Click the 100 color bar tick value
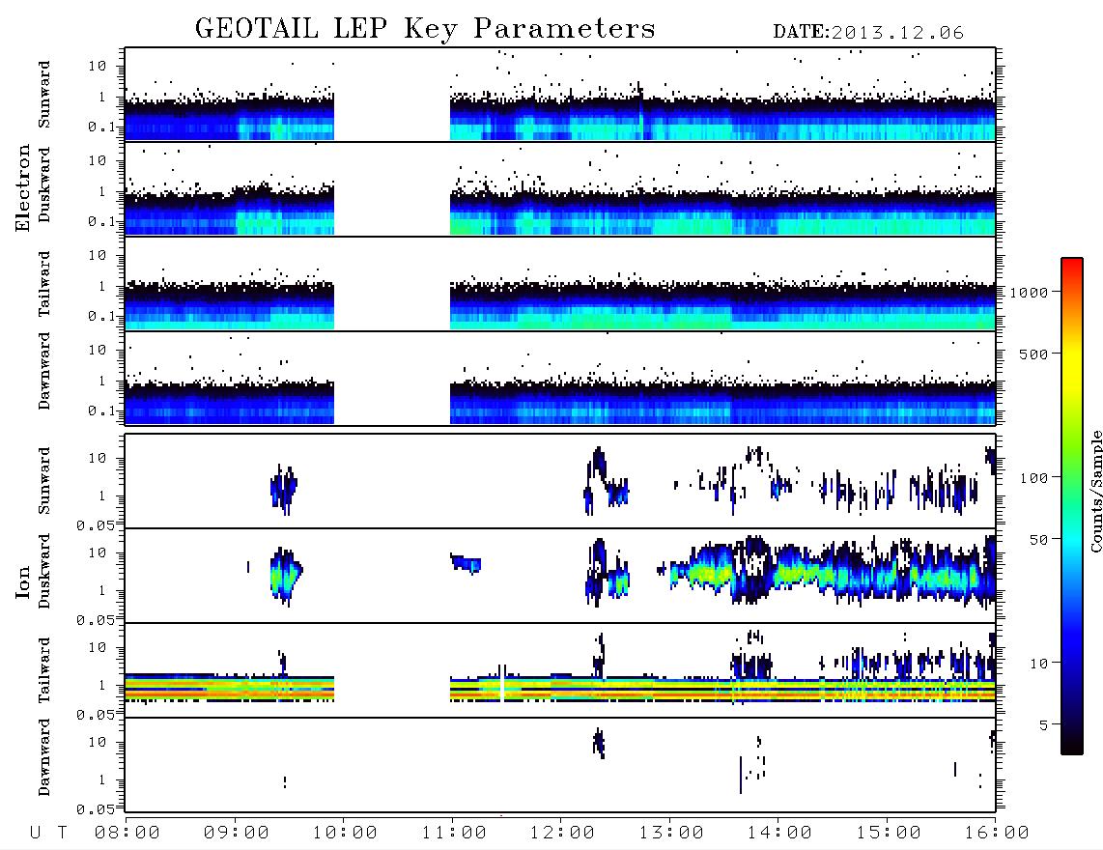The width and height of the screenshot is (1103, 850). (x=1033, y=478)
